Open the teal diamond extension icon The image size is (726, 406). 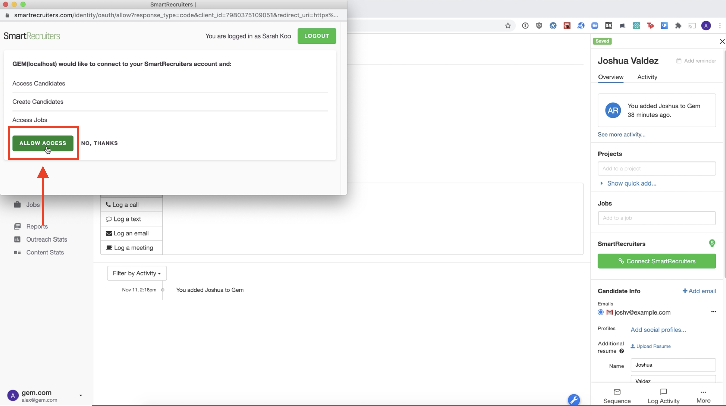636,26
